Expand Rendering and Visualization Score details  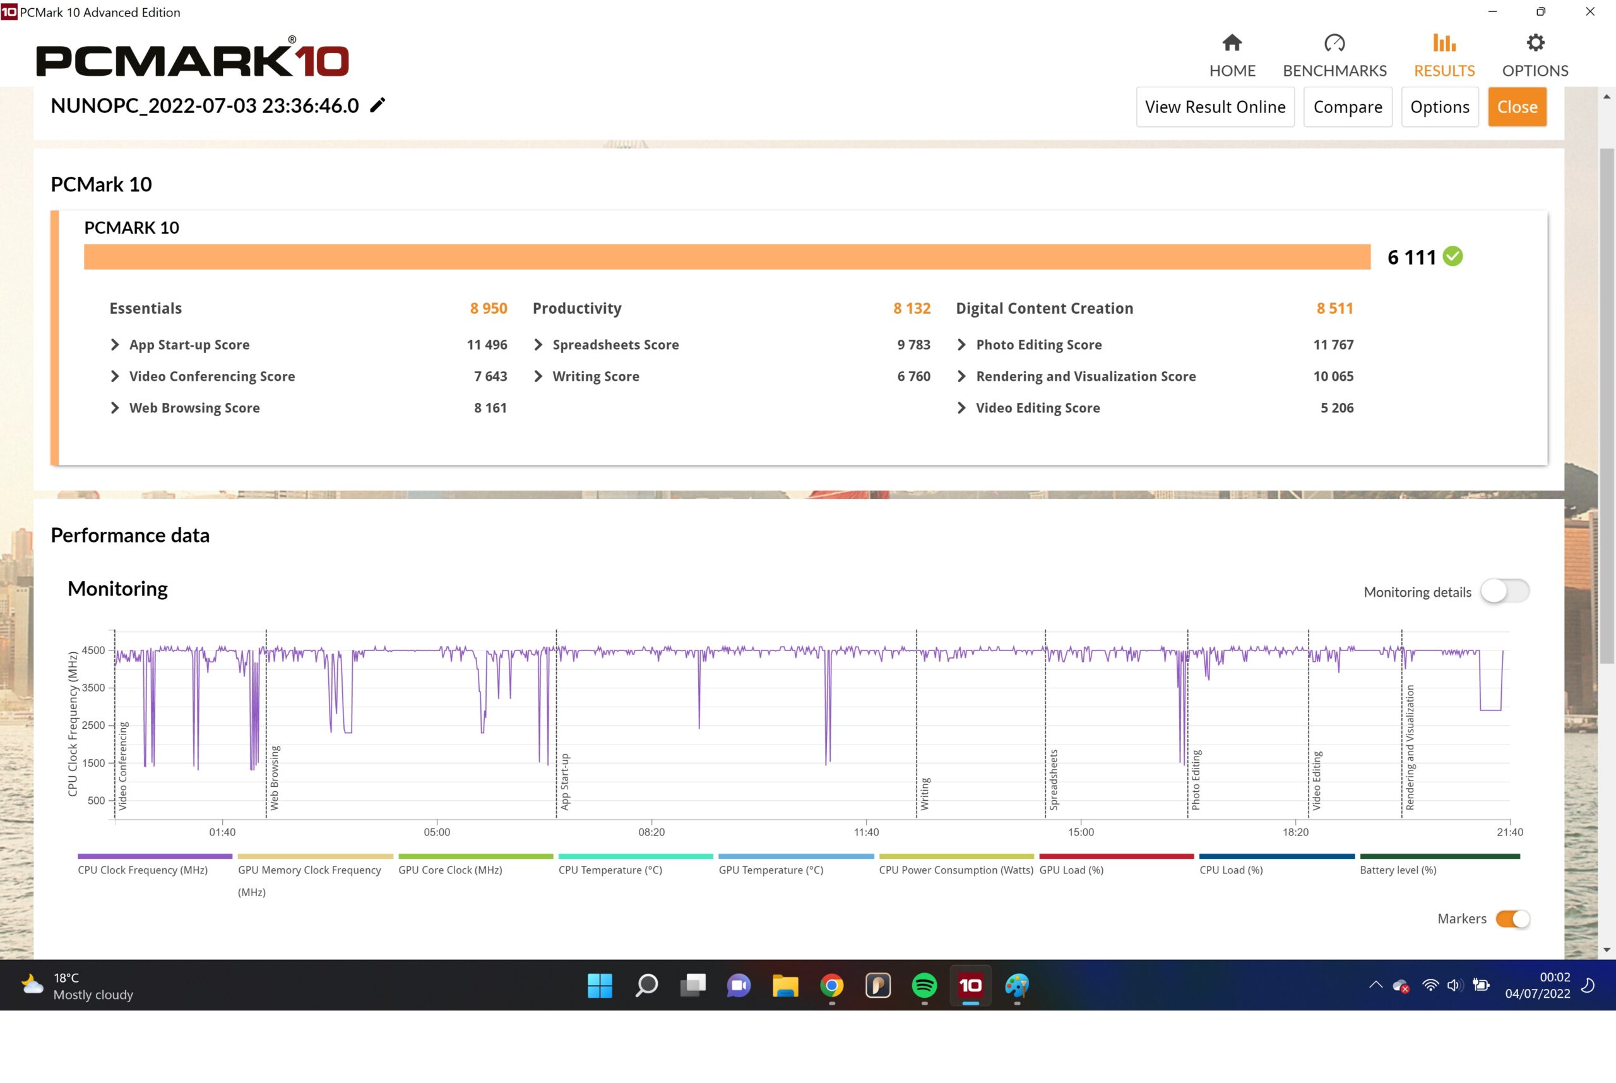(x=961, y=376)
